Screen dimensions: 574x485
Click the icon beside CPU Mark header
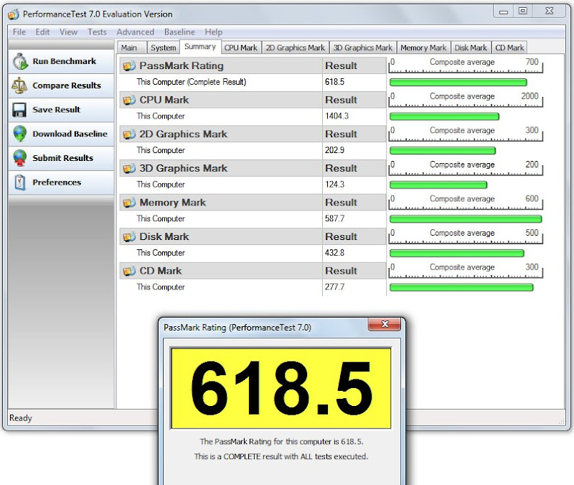click(x=129, y=100)
